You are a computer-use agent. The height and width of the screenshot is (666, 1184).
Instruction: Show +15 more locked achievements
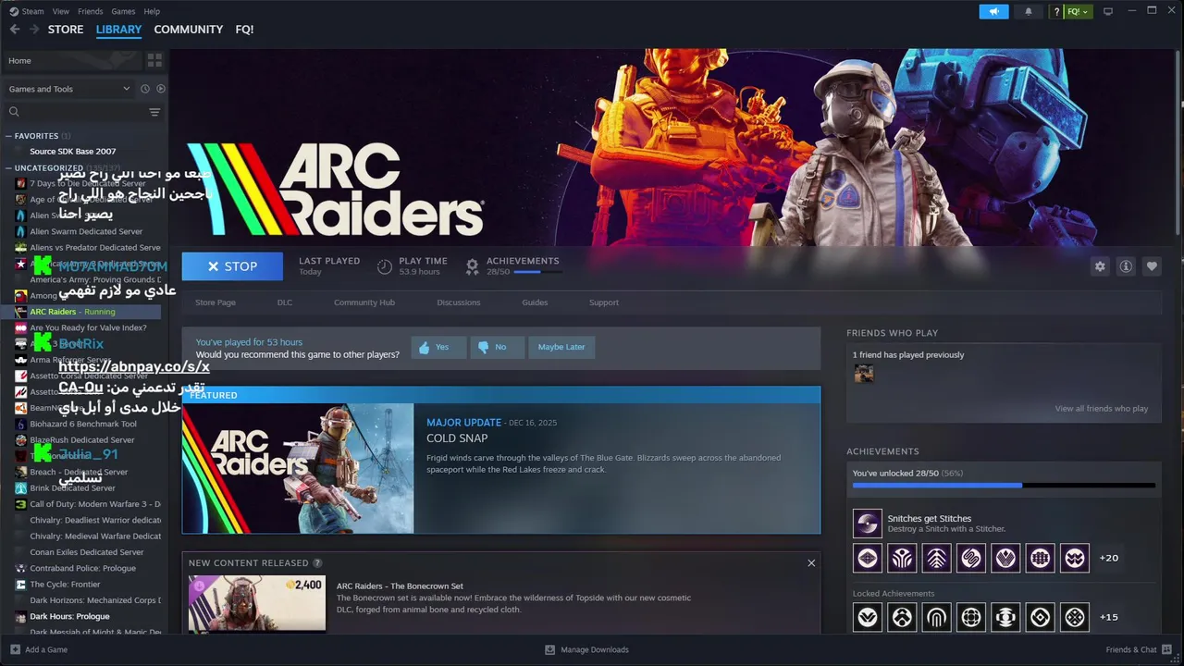[1108, 617]
